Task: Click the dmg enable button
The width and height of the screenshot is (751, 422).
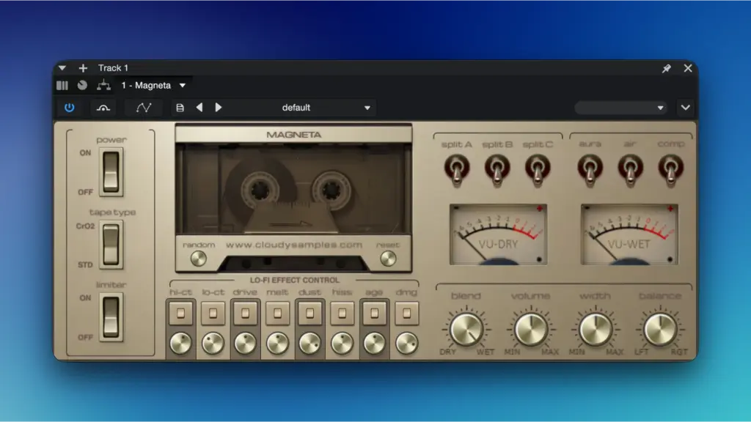Action: coord(406,314)
